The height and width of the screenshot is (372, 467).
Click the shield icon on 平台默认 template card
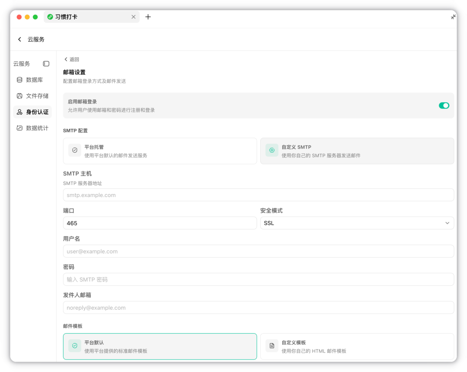[x=75, y=346]
